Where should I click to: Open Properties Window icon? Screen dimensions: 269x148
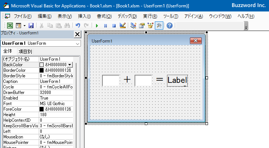tap(142, 26)
